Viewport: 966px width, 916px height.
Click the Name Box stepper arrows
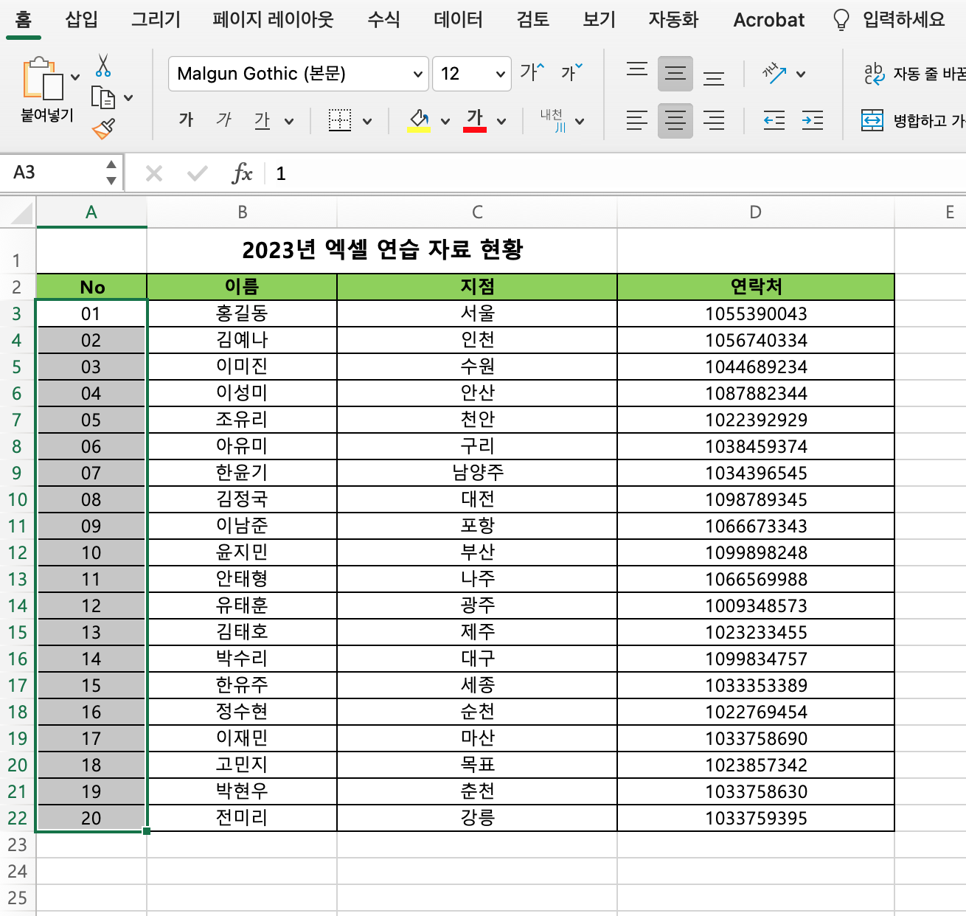pyautogui.click(x=111, y=173)
